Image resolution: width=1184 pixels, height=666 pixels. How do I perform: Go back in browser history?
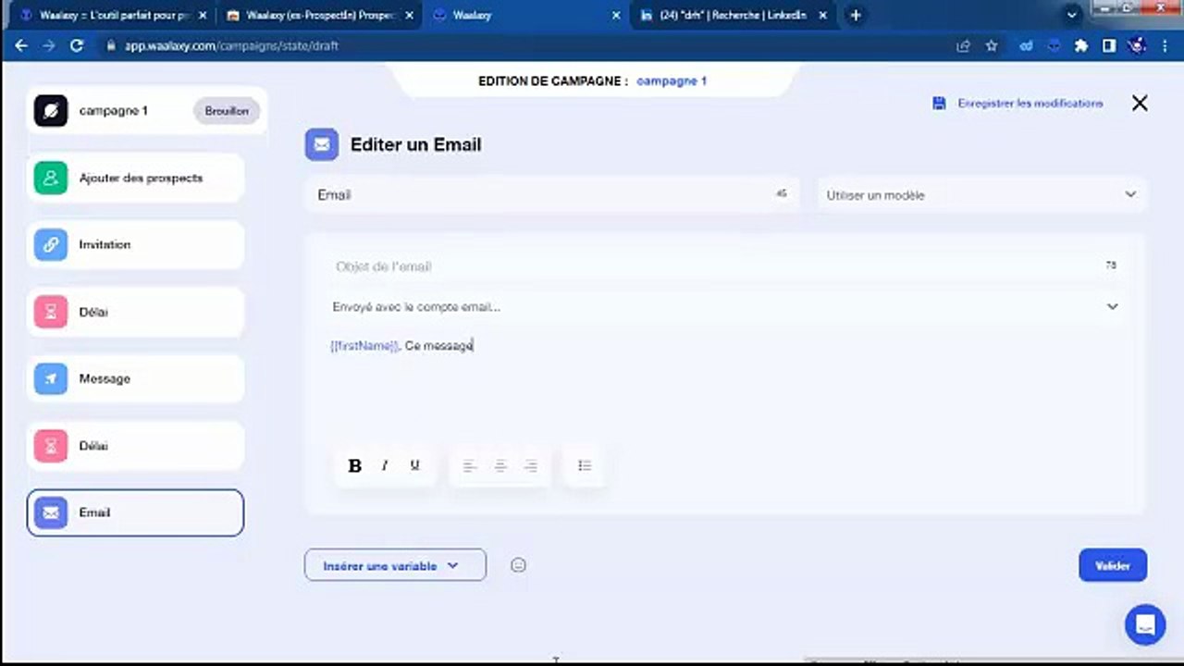[21, 45]
